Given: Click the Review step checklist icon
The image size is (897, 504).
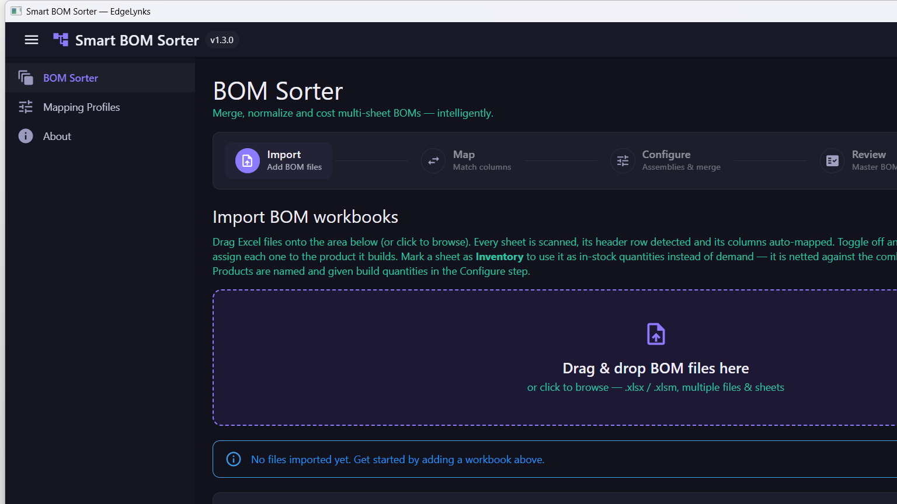Looking at the screenshot, I should coord(832,160).
